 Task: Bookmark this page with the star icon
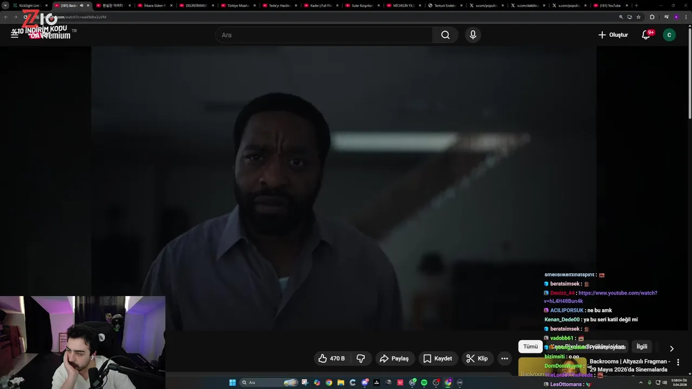[638, 17]
